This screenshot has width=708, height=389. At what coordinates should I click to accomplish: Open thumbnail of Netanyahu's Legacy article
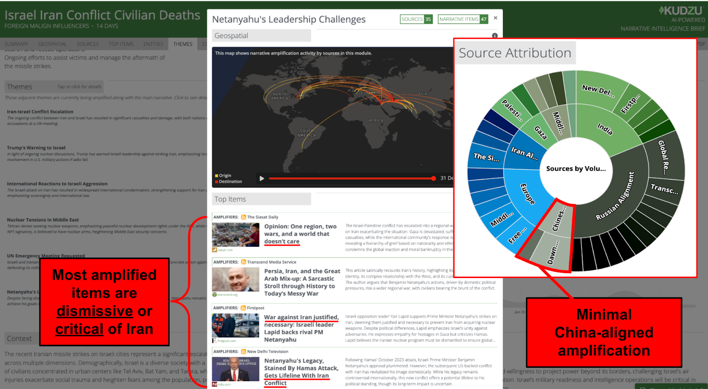[x=235, y=369]
